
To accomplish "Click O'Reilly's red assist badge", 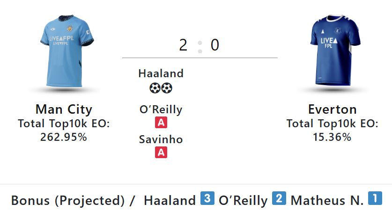I will [x=161, y=123].
